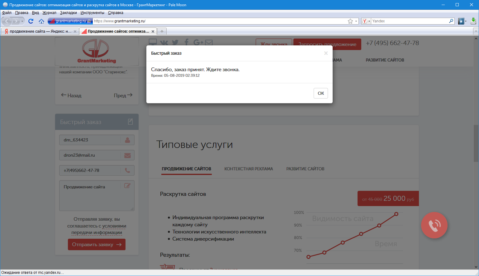Open РАЗВИТИЕ САЙТОВ in the top navigation

coord(385,60)
